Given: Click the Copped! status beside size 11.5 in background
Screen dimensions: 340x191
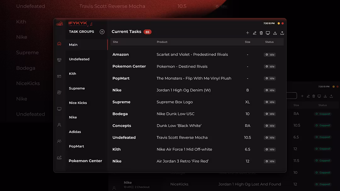Looking at the screenshot, I should tap(323, 161).
